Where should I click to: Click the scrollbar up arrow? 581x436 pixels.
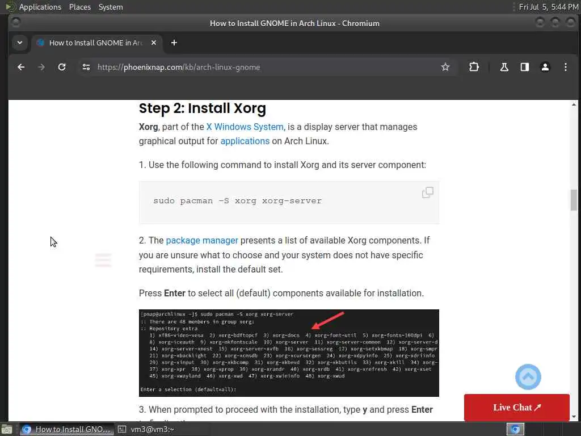574,104
